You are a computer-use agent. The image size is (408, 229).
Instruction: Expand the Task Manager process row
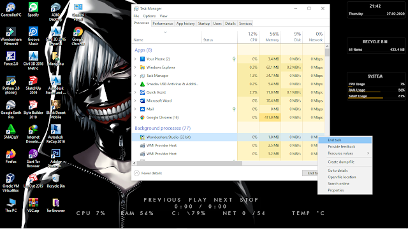click(x=135, y=76)
